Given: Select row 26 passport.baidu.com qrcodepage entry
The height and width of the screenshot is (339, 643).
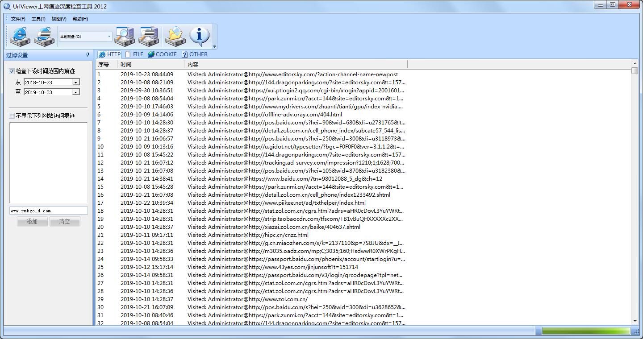Looking at the screenshot, I should [251, 275].
